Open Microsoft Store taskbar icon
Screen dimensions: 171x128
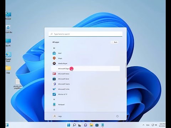tap(97, 125)
